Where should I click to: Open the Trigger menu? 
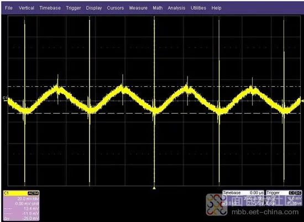click(x=74, y=8)
